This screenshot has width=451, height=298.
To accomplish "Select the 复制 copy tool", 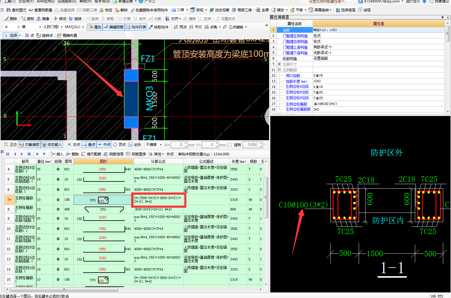I will [x=28, y=19].
